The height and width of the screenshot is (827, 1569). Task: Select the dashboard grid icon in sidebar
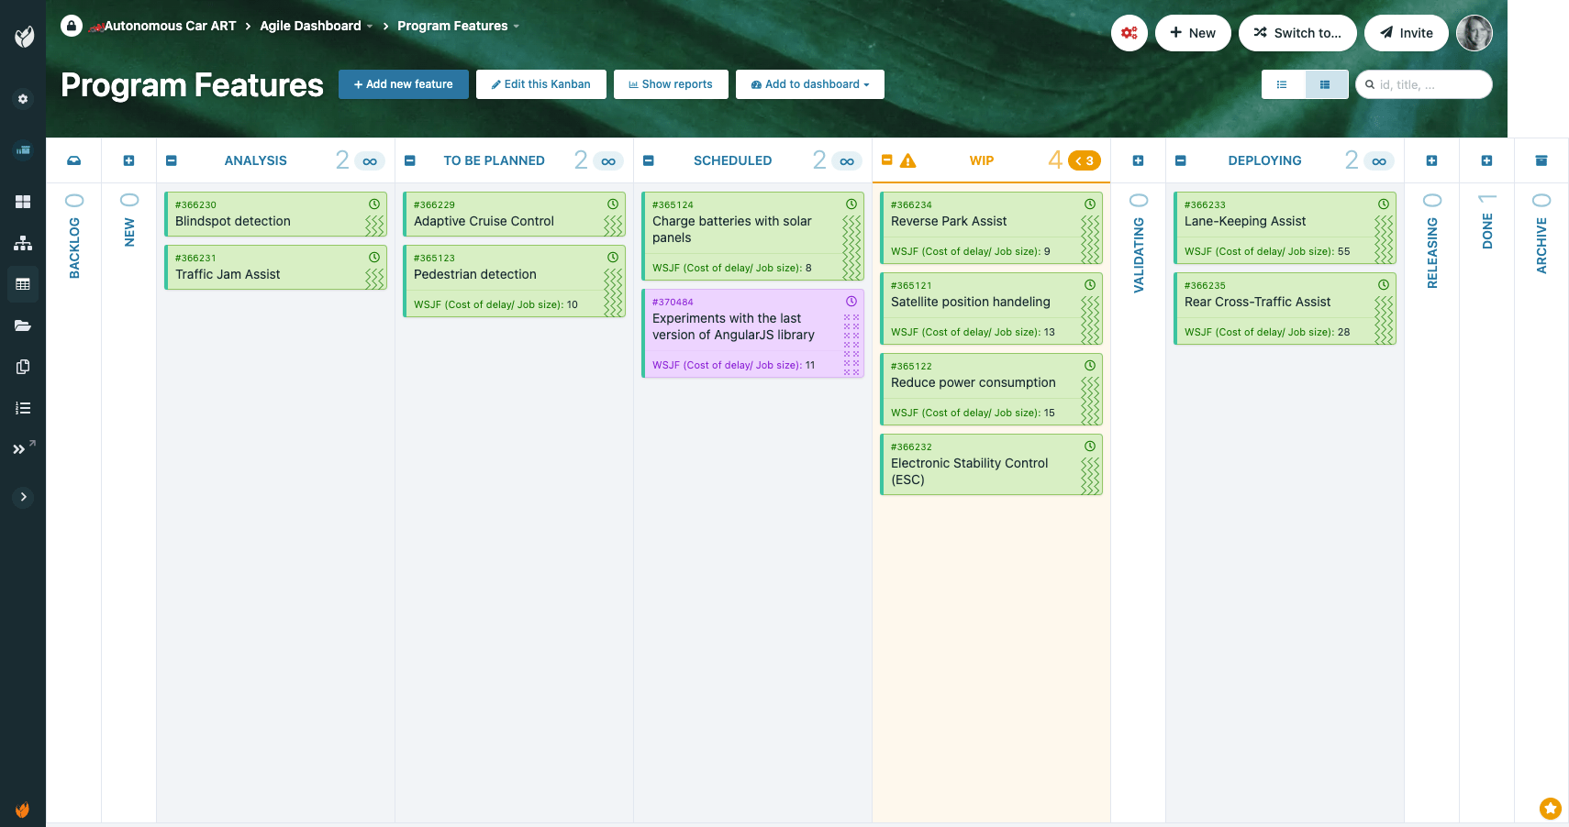[x=22, y=200]
